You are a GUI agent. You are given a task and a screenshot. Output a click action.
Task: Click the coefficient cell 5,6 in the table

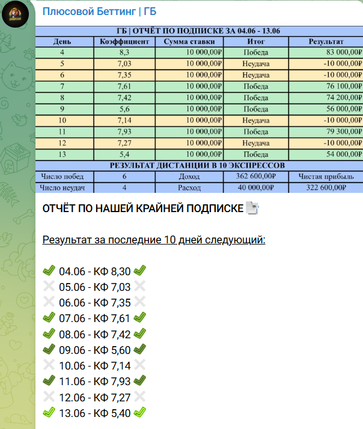coord(124,109)
